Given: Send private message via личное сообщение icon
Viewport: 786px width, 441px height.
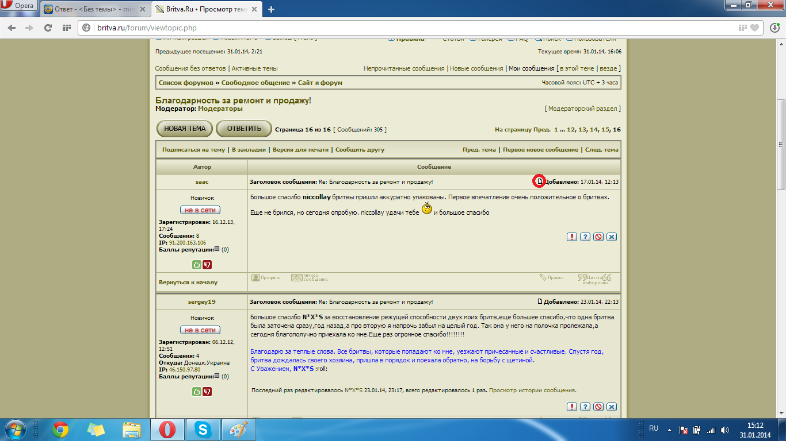Looking at the screenshot, I should tap(309, 278).
